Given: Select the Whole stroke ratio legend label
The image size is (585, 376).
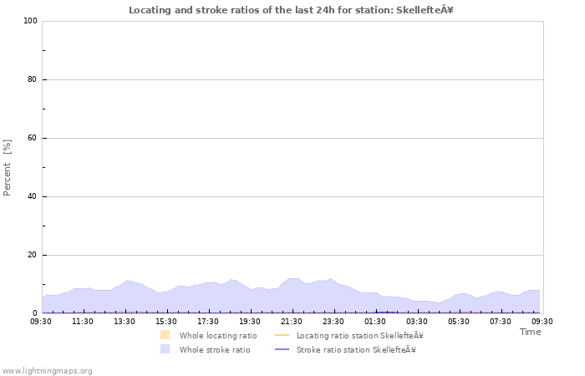Looking at the screenshot, I should tap(215, 349).
